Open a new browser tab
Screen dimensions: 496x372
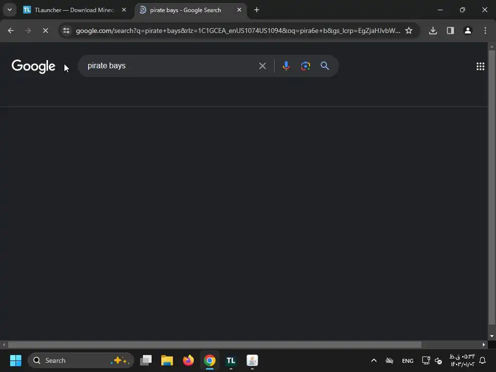tap(257, 10)
